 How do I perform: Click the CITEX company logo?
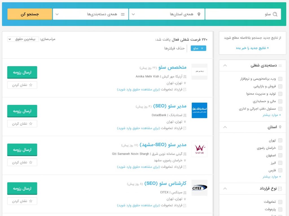(x=199, y=188)
